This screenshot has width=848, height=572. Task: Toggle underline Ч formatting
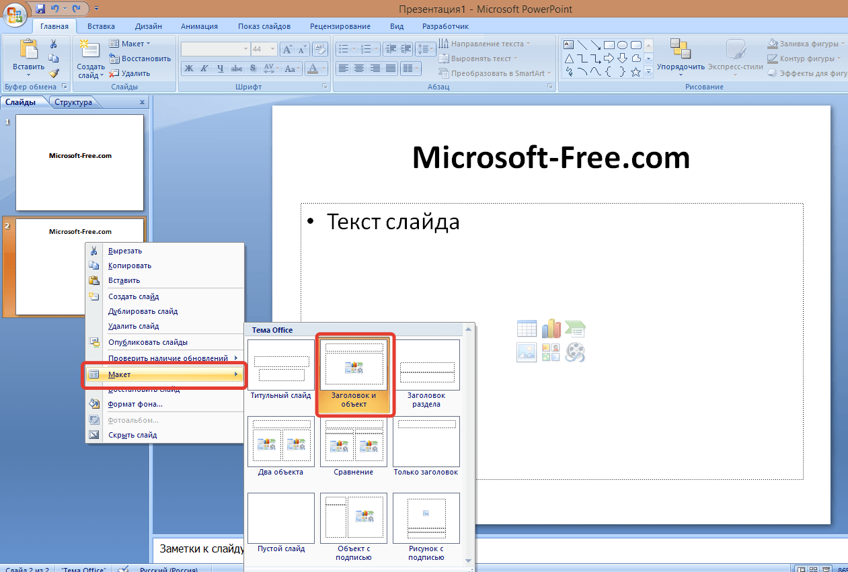point(220,68)
